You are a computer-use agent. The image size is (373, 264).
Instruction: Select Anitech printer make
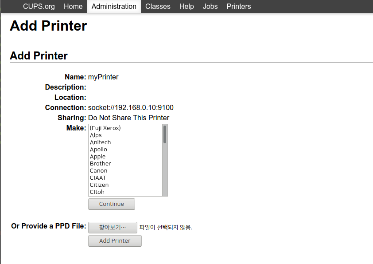[x=100, y=142]
